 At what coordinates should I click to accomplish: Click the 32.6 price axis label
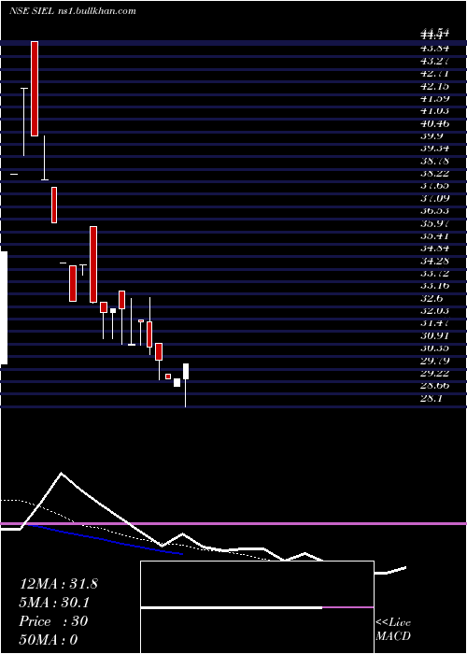(x=432, y=299)
